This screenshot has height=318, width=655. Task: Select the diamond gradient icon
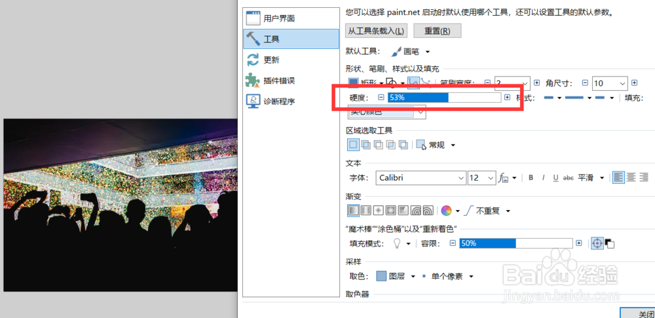click(x=379, y=211)
